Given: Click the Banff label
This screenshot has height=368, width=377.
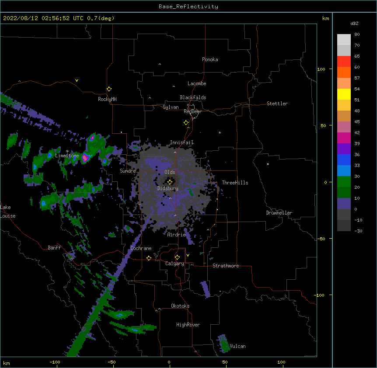Looking at the screenshot, I should (x=54, y=248).
